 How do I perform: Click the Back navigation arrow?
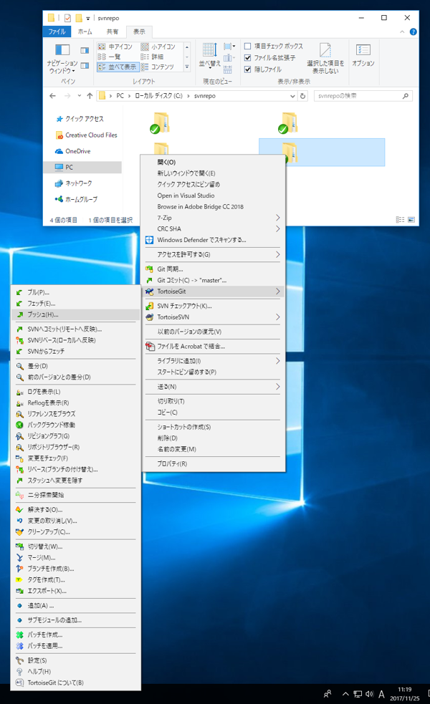pos(52,96)
